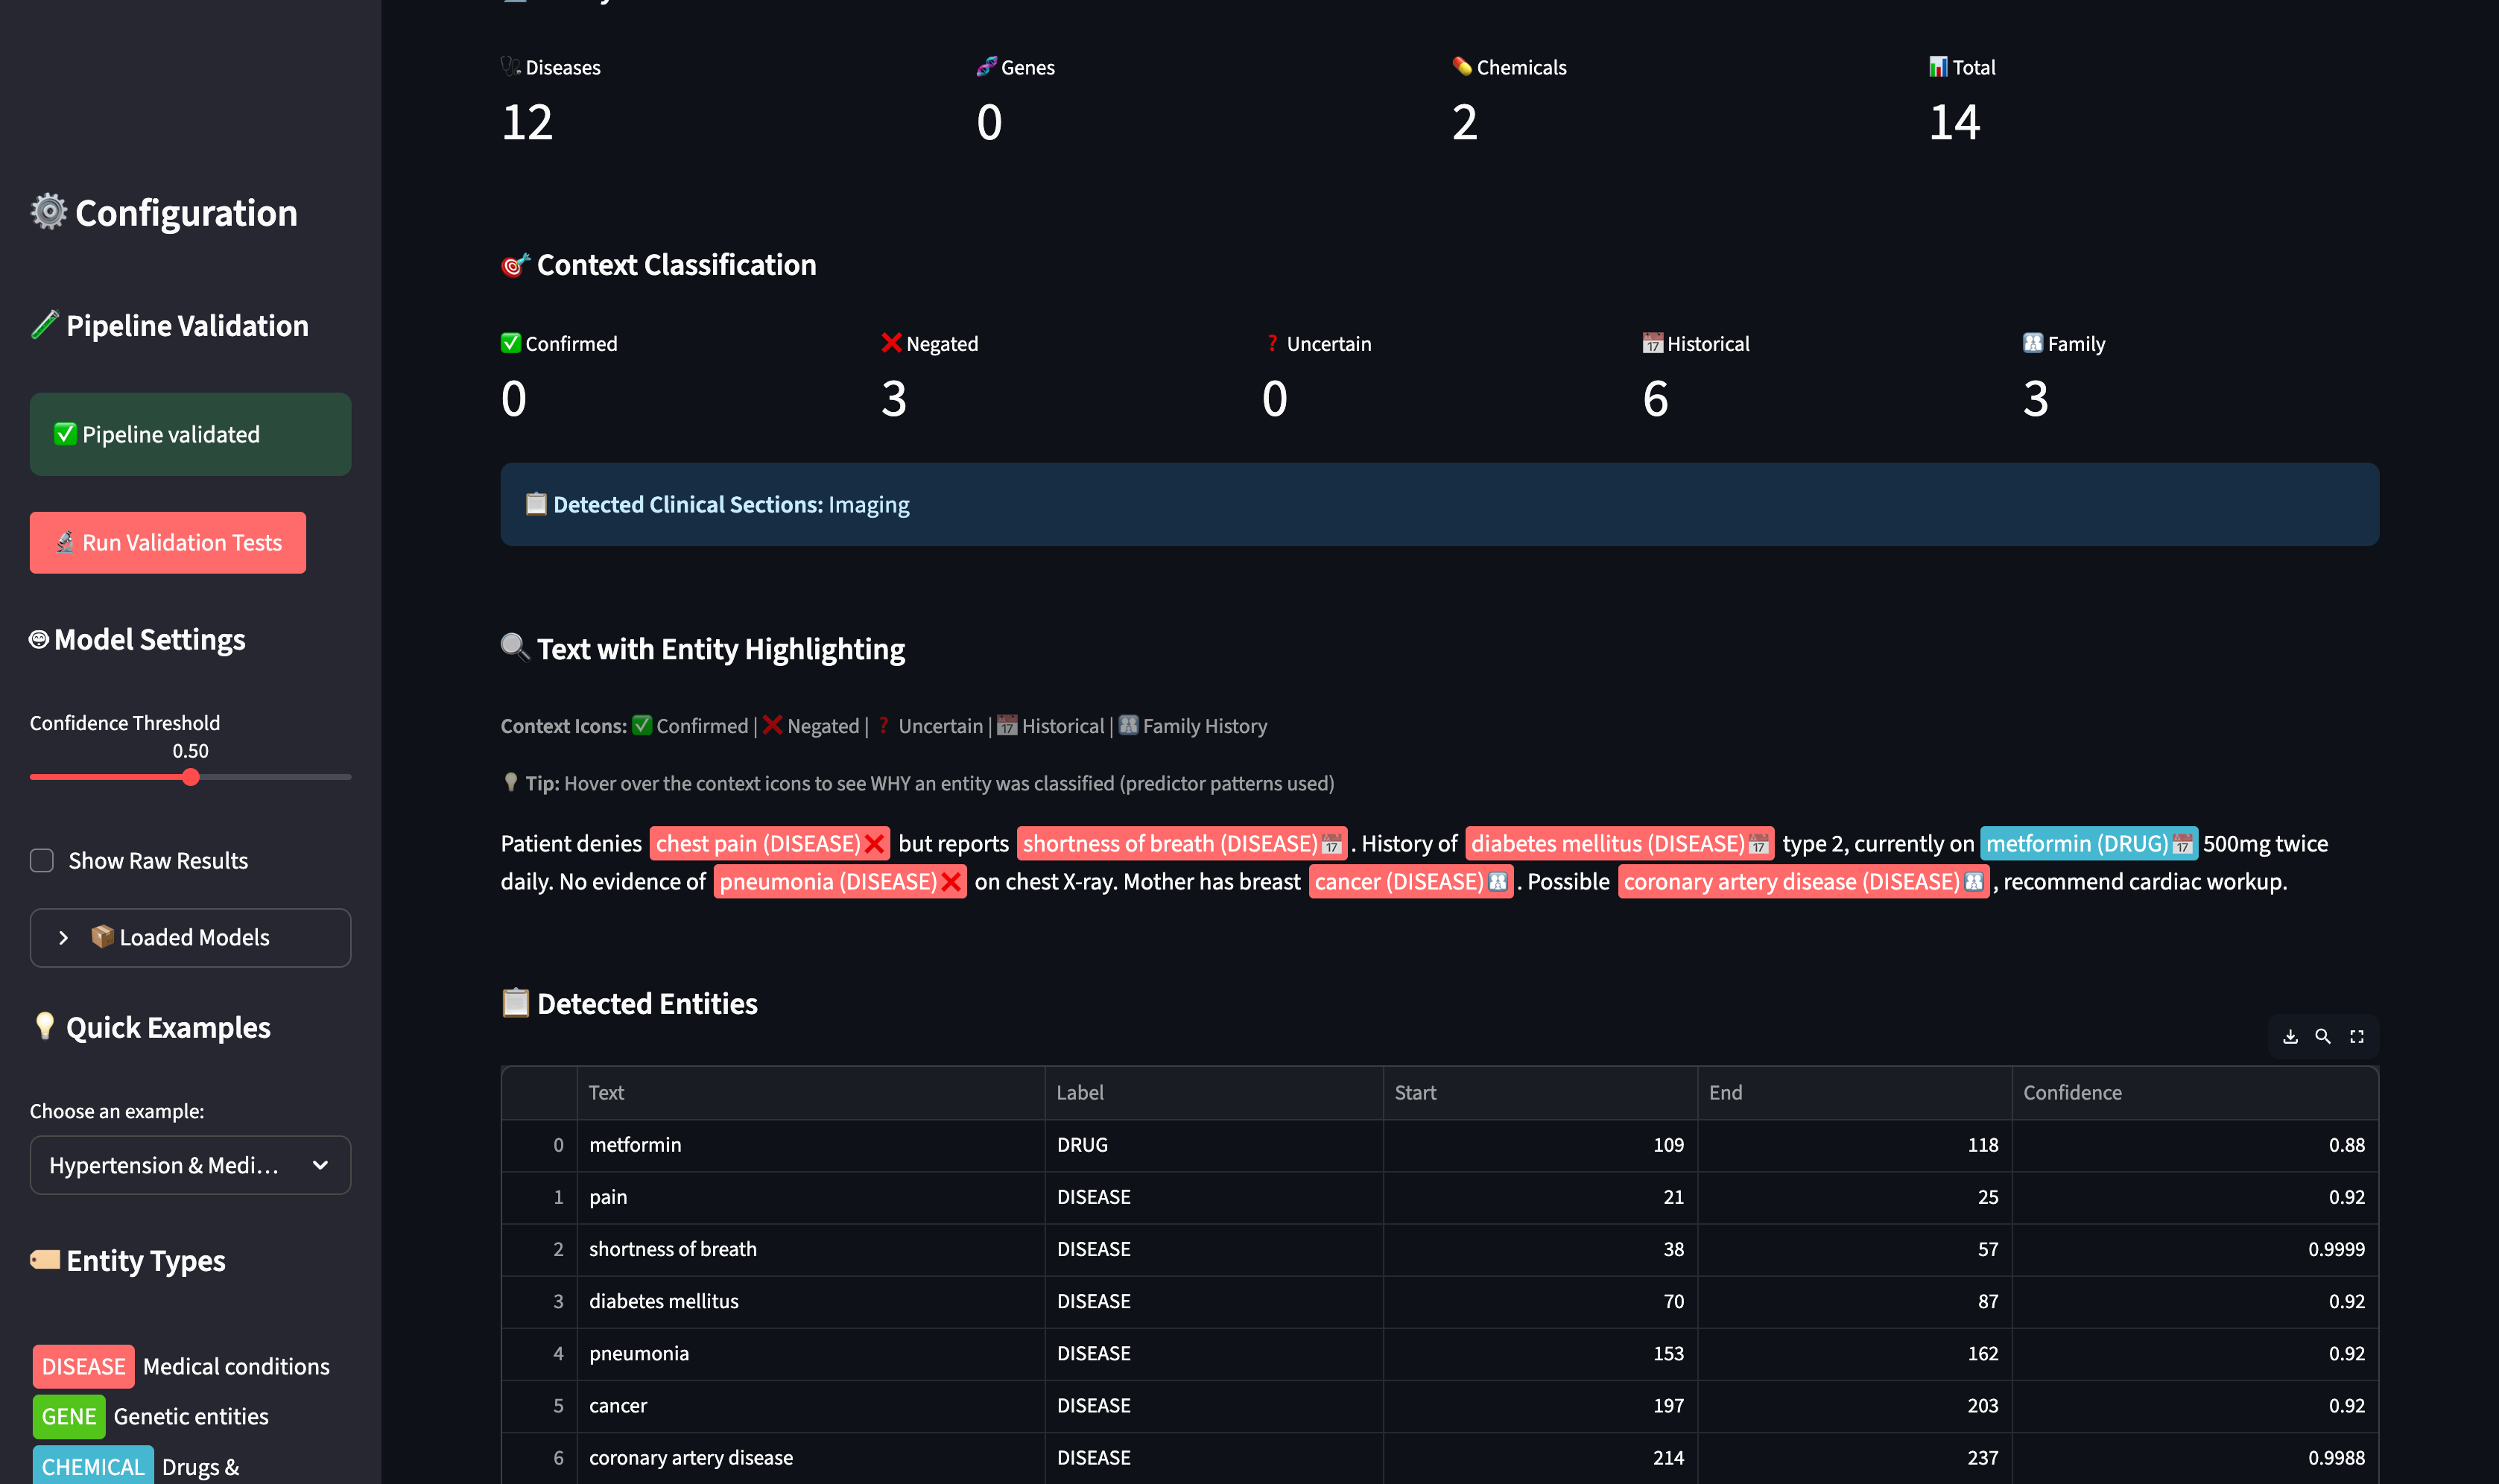2499x1484 pixels.
Task: Click the fullscreen icon on Detected Entities table
Action: click(x=2357, y=1037)
